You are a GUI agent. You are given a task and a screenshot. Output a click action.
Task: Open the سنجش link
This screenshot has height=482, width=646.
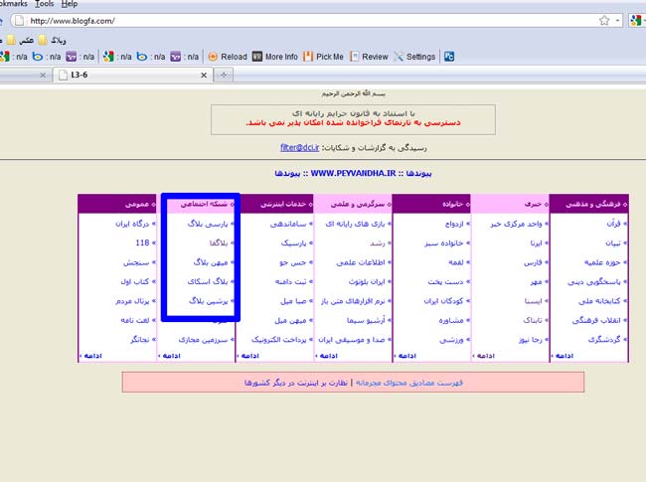tap(136, 262)
